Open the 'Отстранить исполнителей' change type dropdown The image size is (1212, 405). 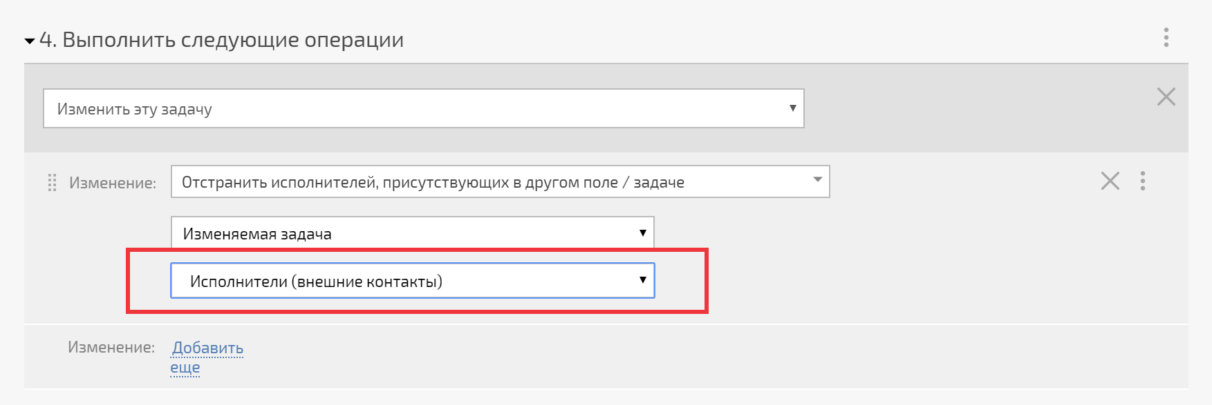coord(500,181)
